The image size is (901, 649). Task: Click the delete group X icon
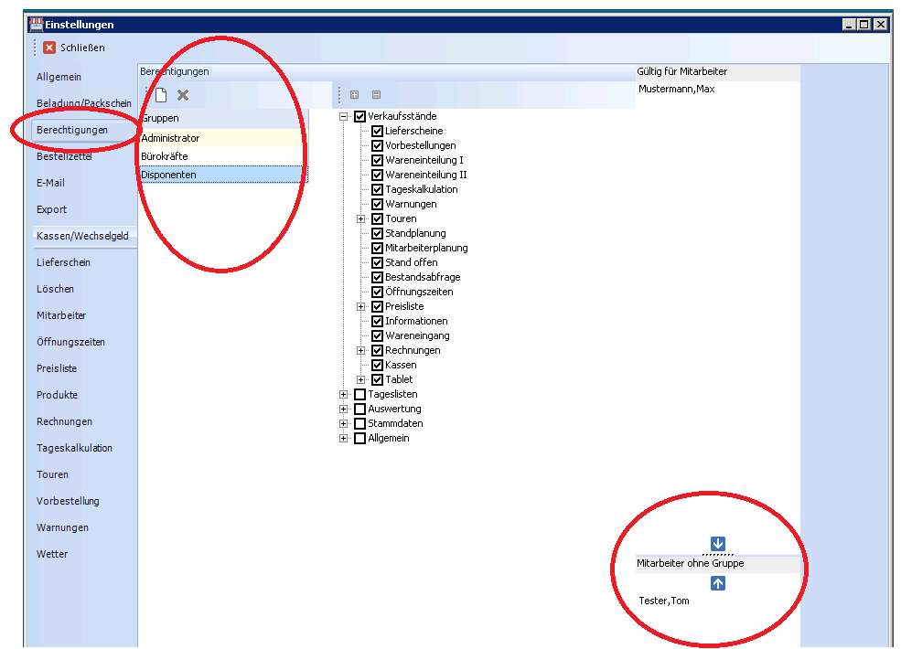[183, 95]
